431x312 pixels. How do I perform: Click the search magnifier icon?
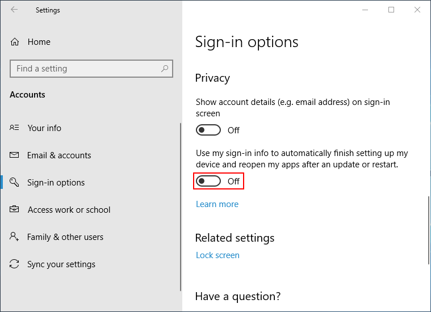(x=165, y=69)
